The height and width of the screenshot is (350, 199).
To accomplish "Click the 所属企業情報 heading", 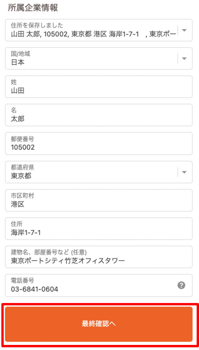I will pos(33,8).
